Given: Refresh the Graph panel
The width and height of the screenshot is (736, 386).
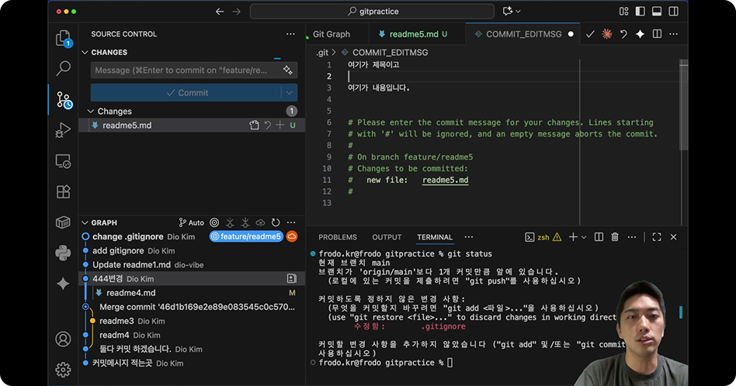Looking at the screenshot, I should [276, 222].
